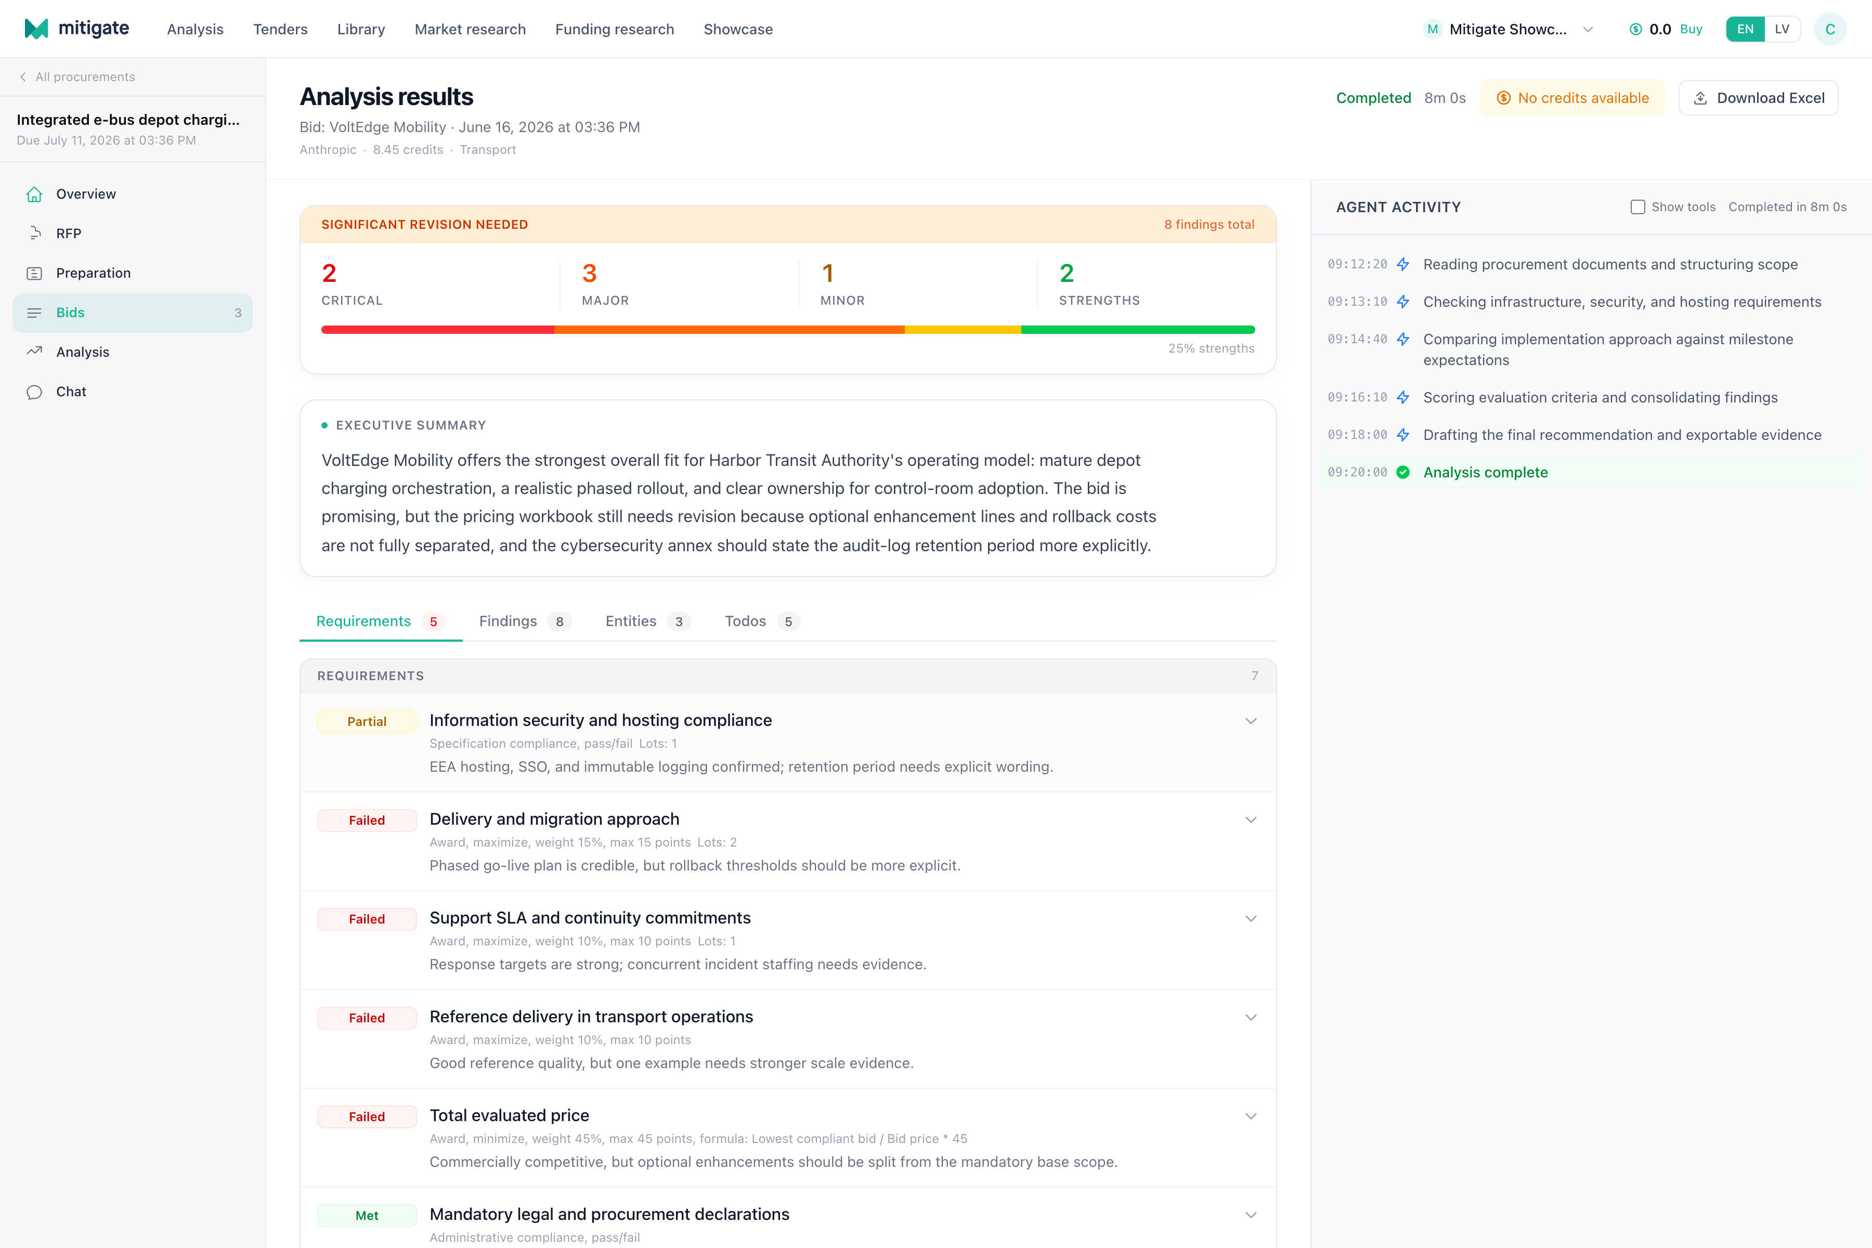
Task: Click lightning icon for Reading procurement documents entry
Action: (1403, 264)
